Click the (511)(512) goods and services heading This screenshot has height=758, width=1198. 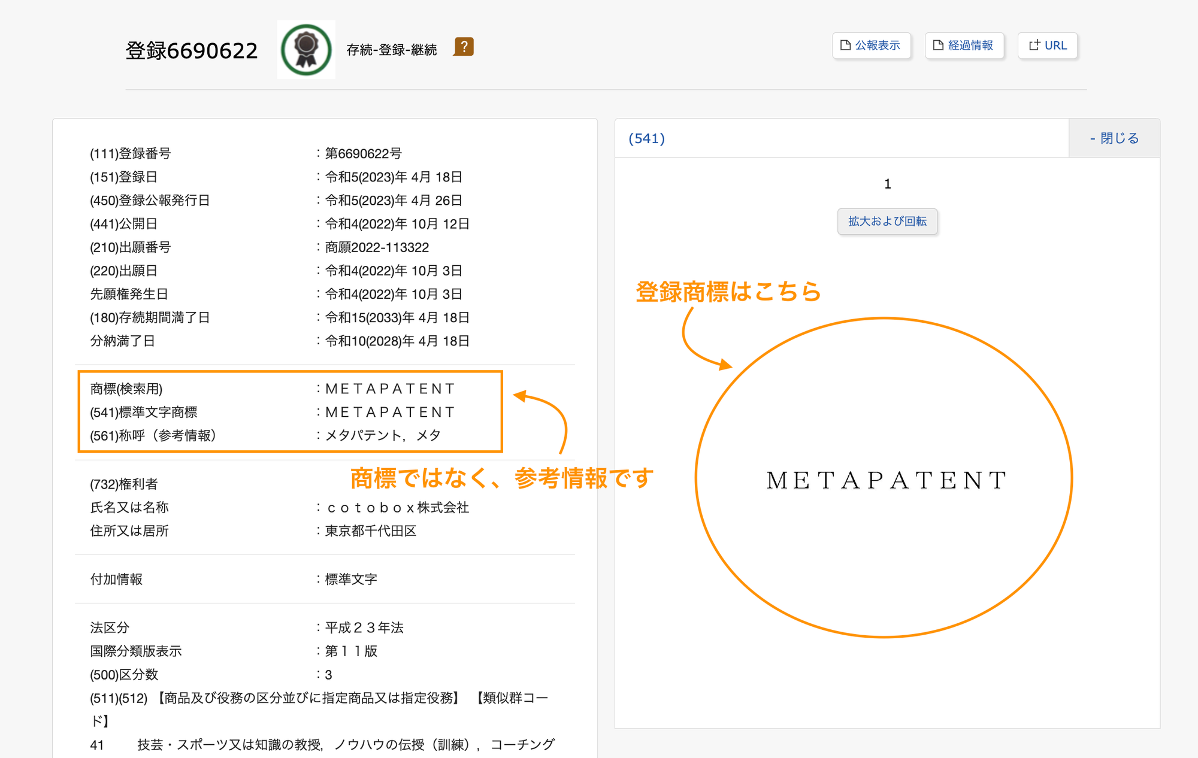[319, 710]
